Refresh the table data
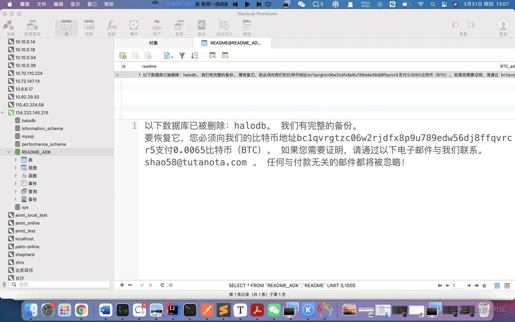The image size is (515, 322). 162,285
